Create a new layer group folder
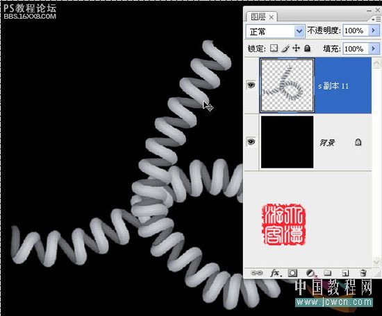 pyautogui.click(x=327, y=273)
